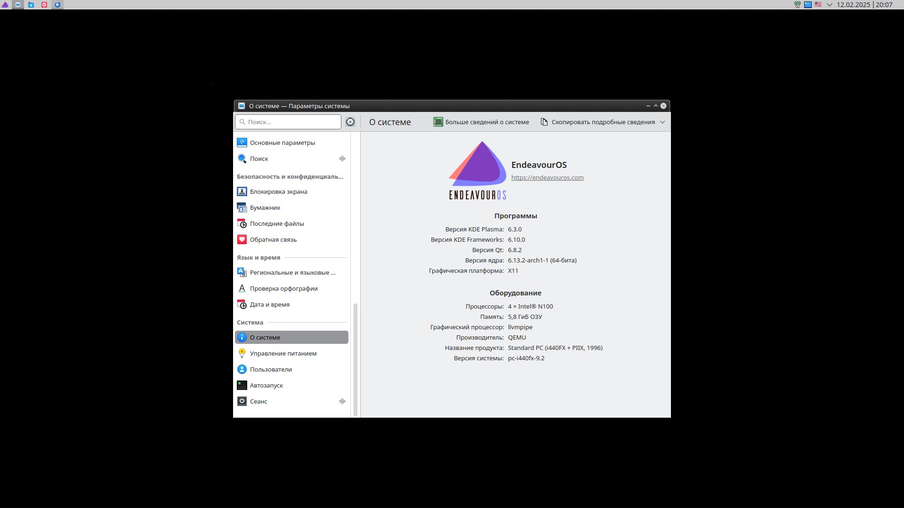Click the Последние файлы clock icon
904x508 pixels.
(242, 223)
